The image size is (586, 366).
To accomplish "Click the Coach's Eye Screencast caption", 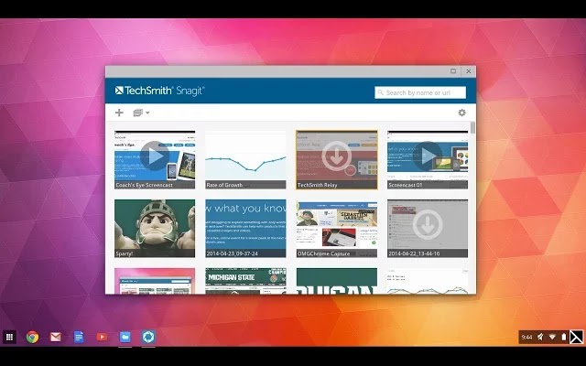I will coord(145,185).
